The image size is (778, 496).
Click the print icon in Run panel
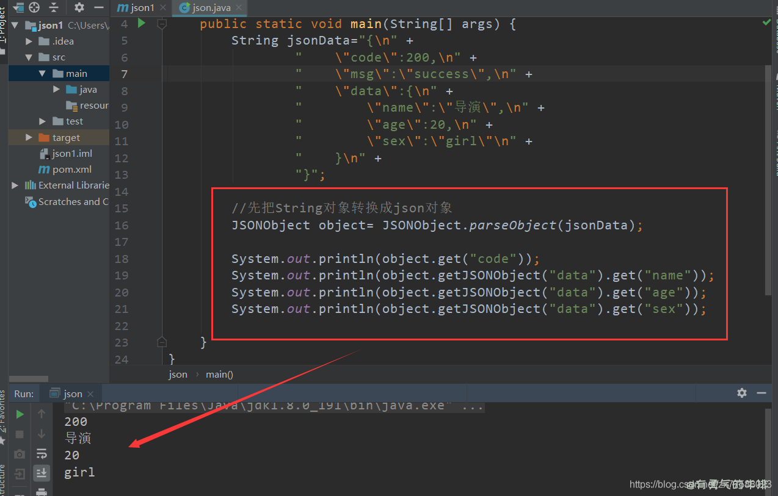(42, 491)
